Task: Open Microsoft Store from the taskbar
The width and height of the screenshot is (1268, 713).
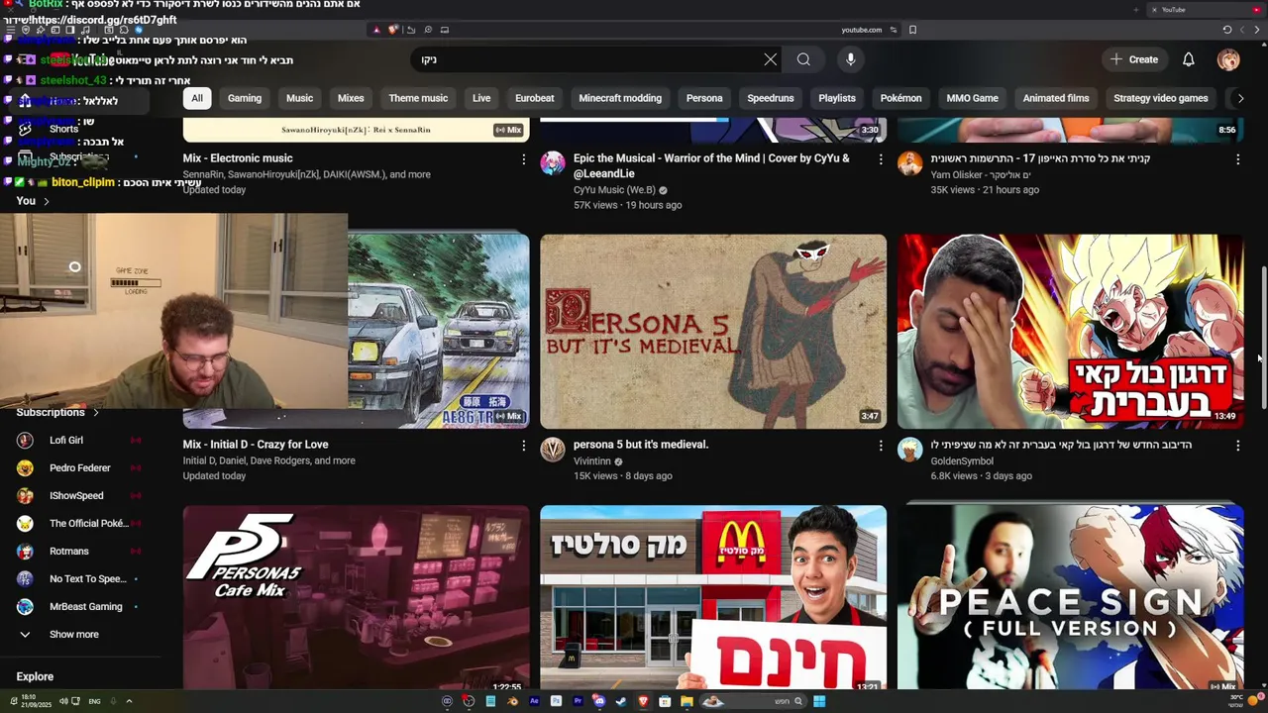Action: pos(665,701)
